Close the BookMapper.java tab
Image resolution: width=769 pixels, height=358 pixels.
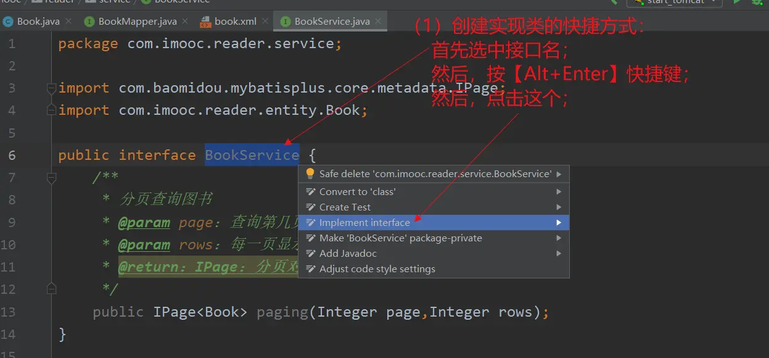coord(185,21)
